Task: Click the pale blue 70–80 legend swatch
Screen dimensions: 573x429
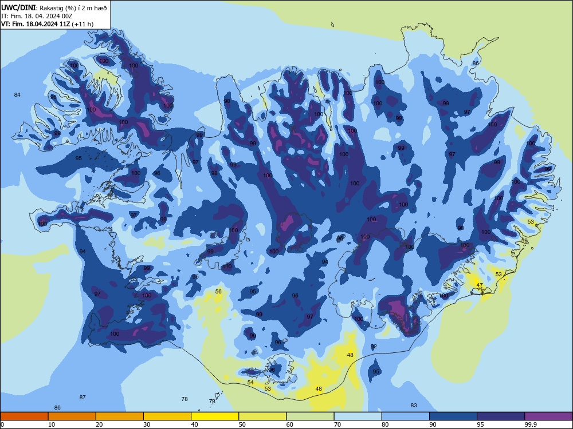Action: pos(358,416)
